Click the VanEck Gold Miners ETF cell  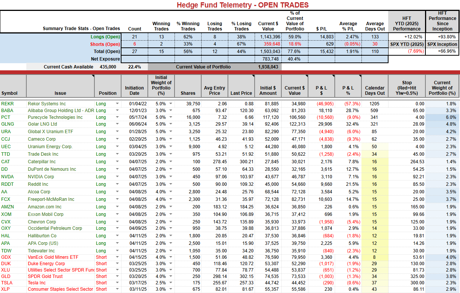coord(53,257)
